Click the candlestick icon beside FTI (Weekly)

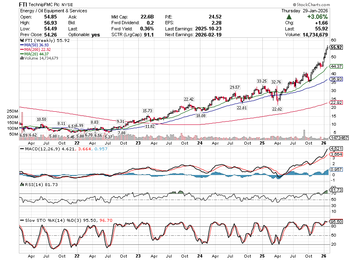coord(21,41)
